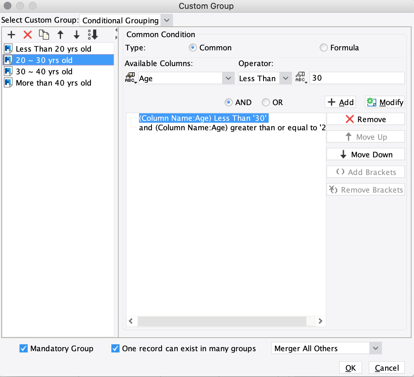This screenshot has width=414, height=377.
Task: Open the Merger All Others dropdown
Action: coord(375,348)
